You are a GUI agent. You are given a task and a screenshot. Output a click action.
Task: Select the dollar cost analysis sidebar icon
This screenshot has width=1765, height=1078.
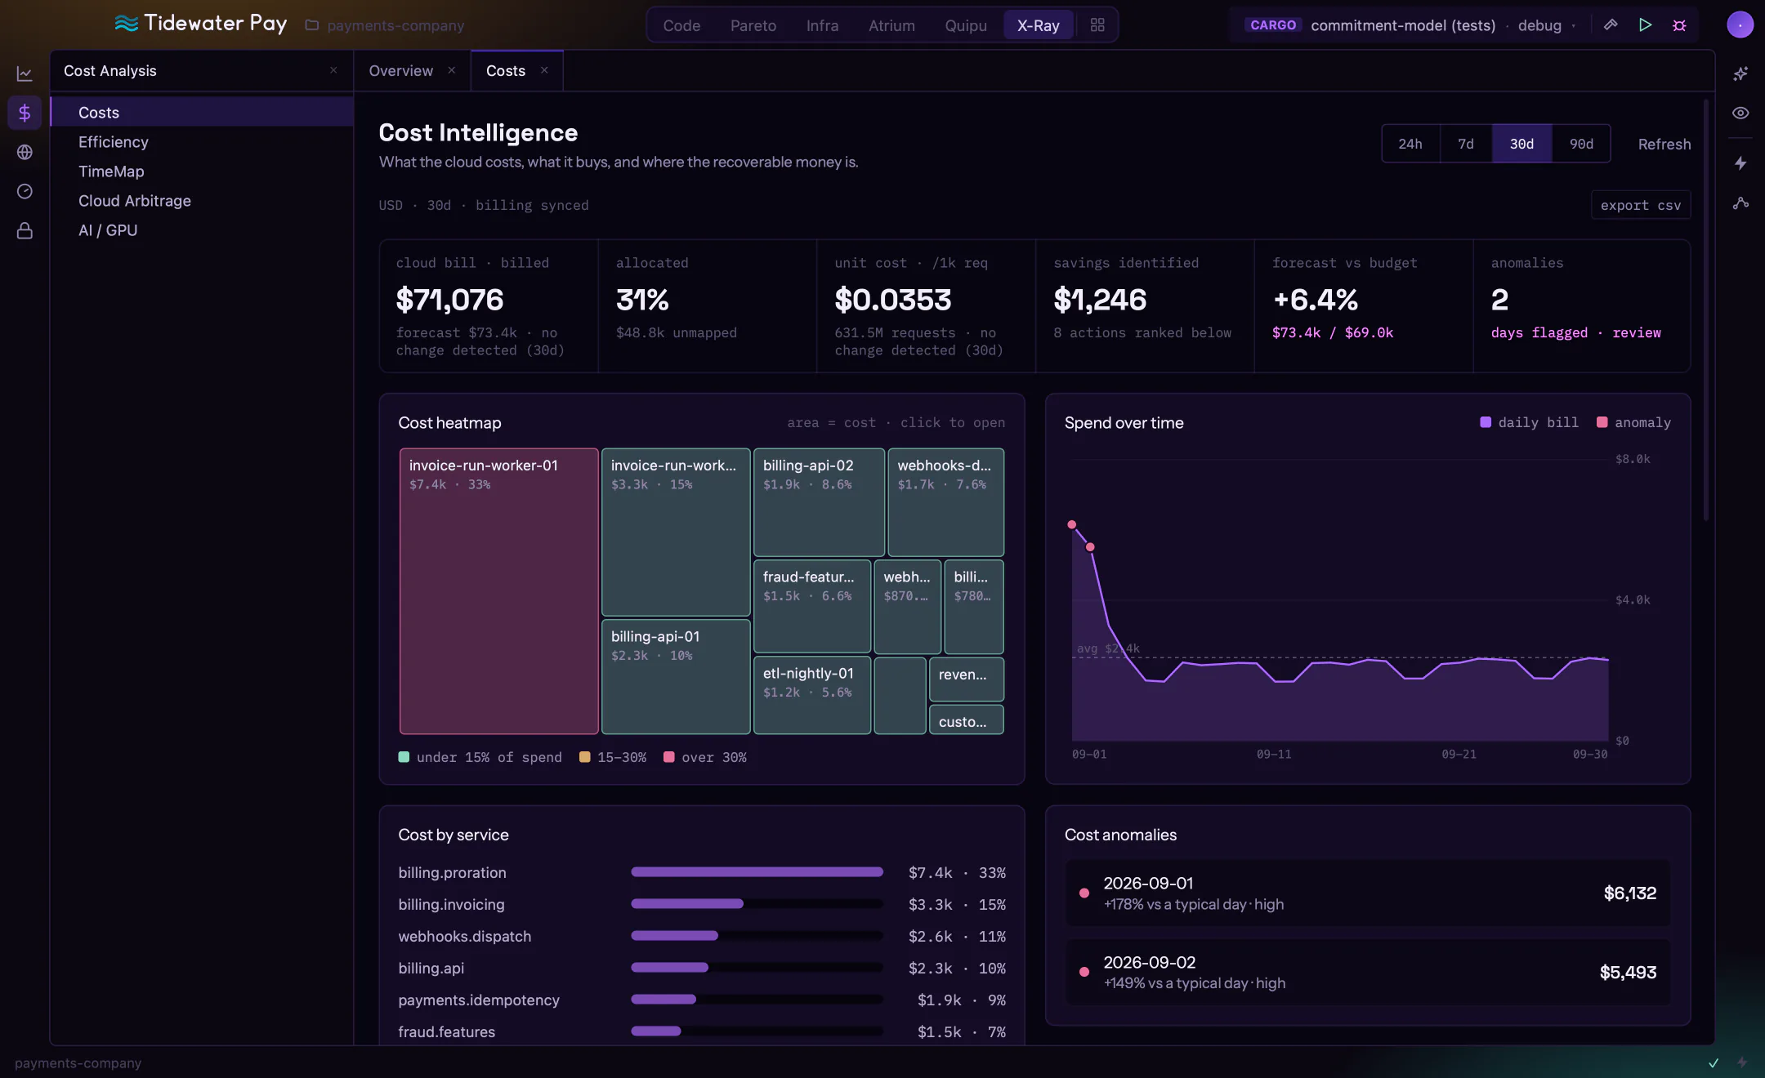coord(25,113)
